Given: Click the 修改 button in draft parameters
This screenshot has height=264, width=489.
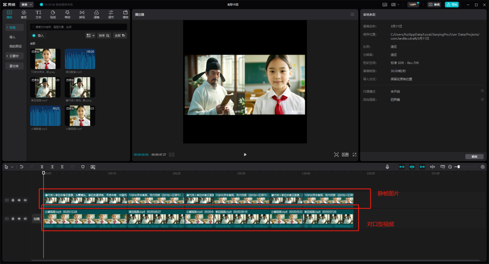Looking at the screenshot, I should pos(474,157).
